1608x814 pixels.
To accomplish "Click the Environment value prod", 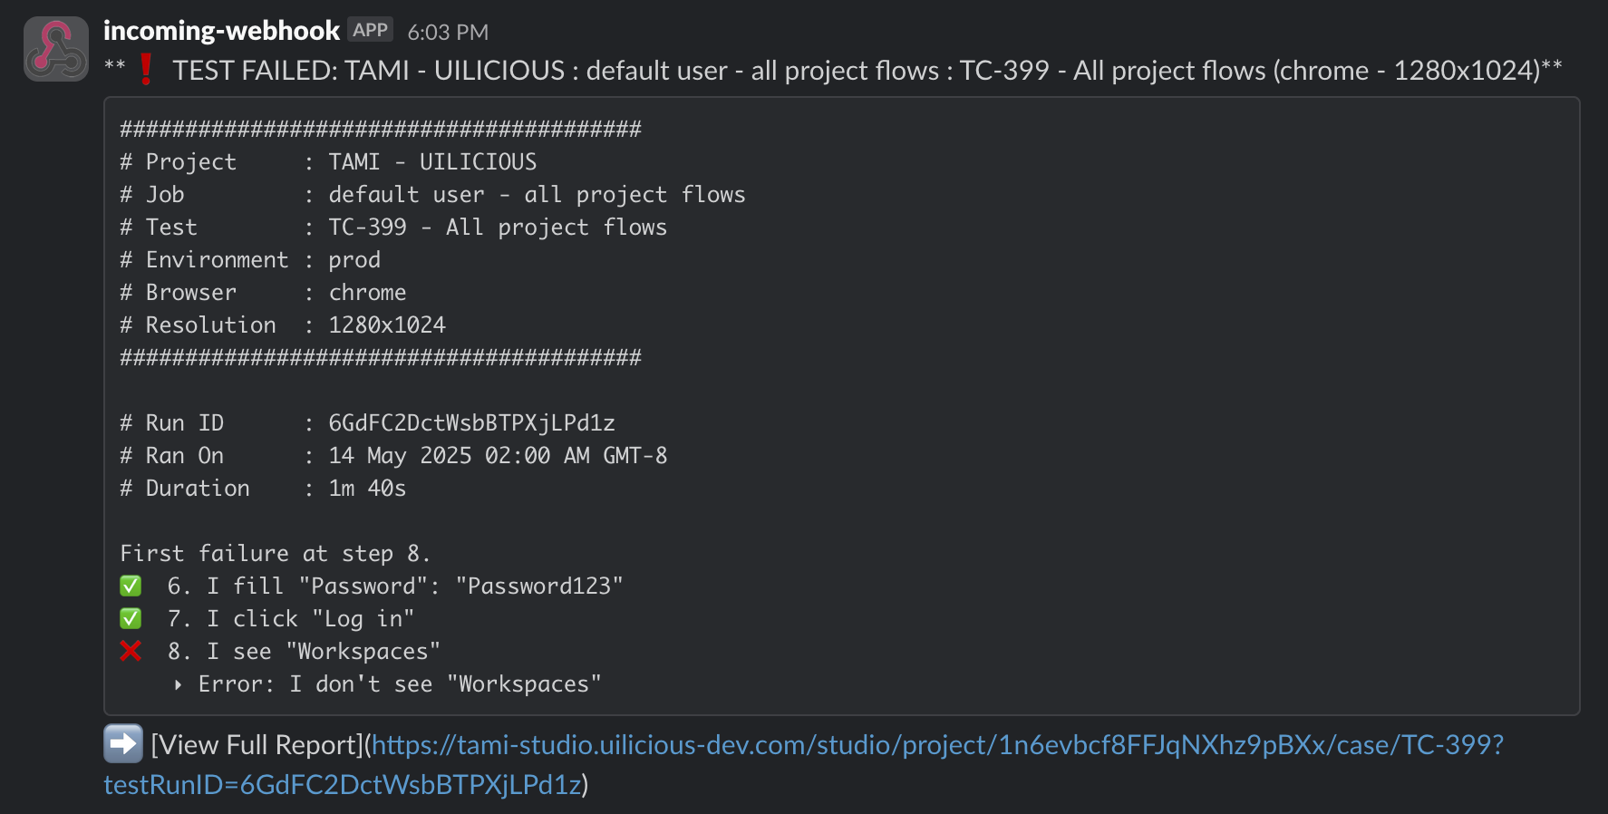I will pos(354,260).
